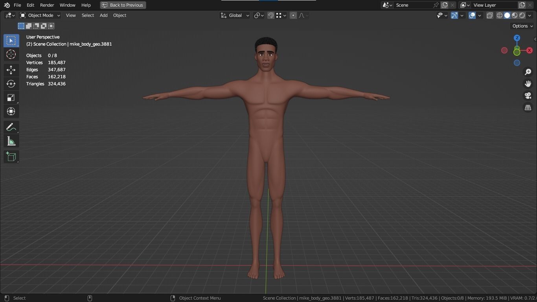Open the editor type dropdown
Screen dimensions: 537x302
[x=10, y=15]
